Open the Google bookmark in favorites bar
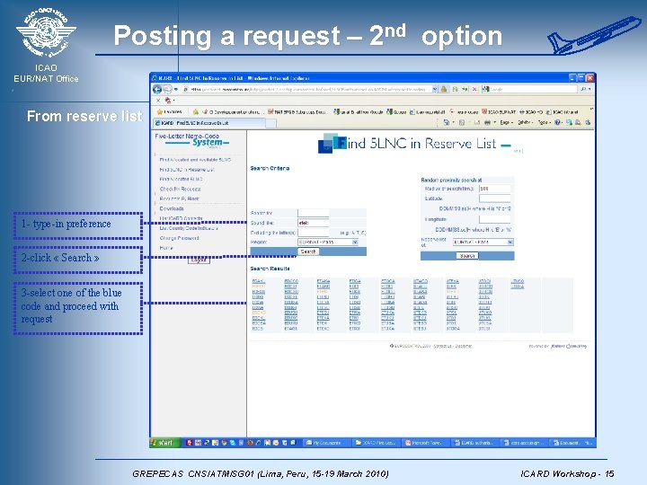The height and width of the screenshot is (485, 647). pos(396,111)
